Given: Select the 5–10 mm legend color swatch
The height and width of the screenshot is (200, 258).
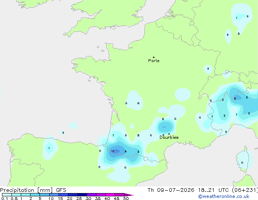Looking at the screenshot, I should [x=44, y=195].
